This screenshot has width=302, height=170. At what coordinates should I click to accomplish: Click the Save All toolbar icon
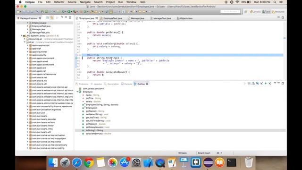28,12
